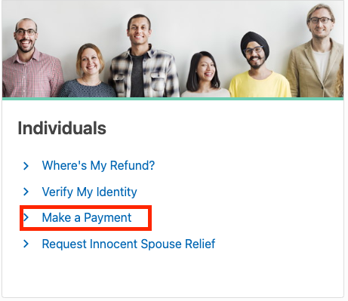Click the chevron beside Where's My Refund?
348x301 pixels.
pos(26,166)
